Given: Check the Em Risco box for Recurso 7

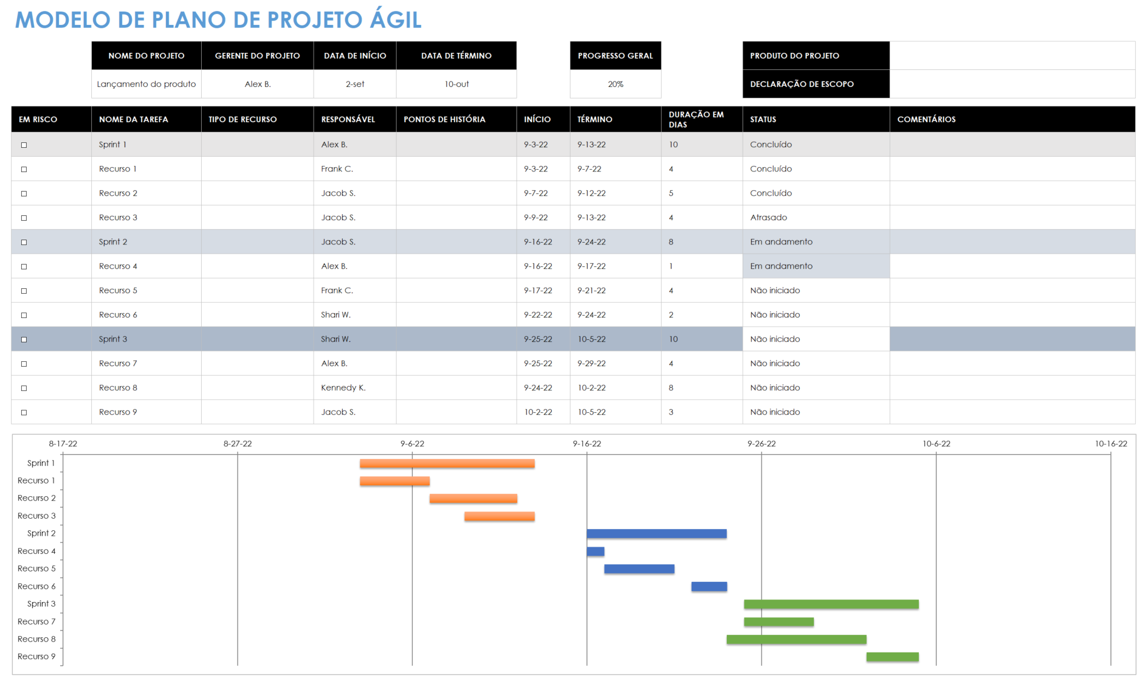Looking at the screenshot, I should [24, 364].
